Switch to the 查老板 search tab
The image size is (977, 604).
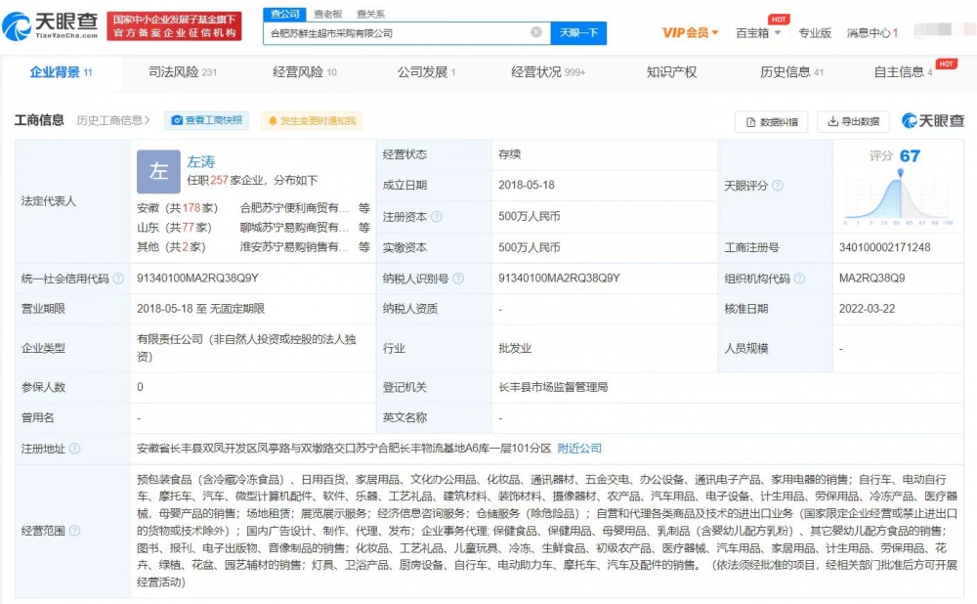pyautogui.click(x=327, y=14)
